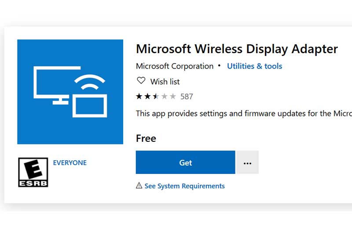The image size is (352, 234).
Task: Click the ESRB Everyone rating badge
Action: coord(33,172)
